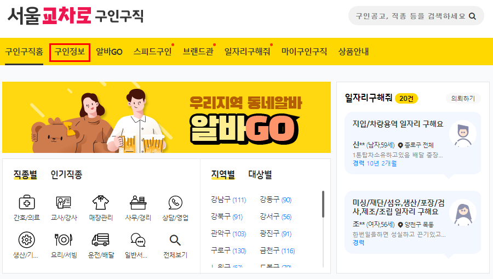Image resolution: width=493 pixels, height=279 pixels.
Task: Open the 구로구 (130) region link
Action: pos(228,250)
